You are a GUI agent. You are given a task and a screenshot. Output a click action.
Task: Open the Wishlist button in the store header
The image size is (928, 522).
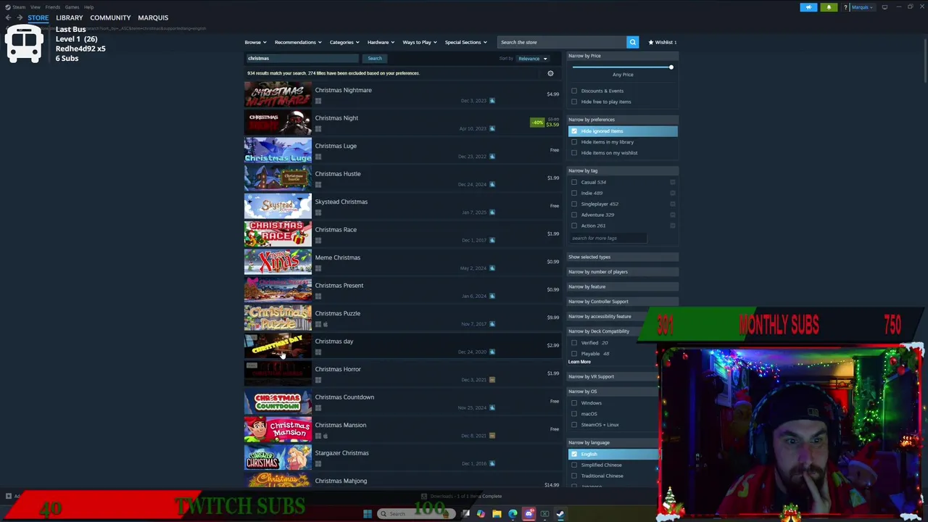pos(663,42)
